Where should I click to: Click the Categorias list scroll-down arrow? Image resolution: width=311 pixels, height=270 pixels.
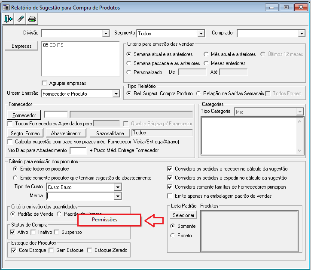coord(300,151)
